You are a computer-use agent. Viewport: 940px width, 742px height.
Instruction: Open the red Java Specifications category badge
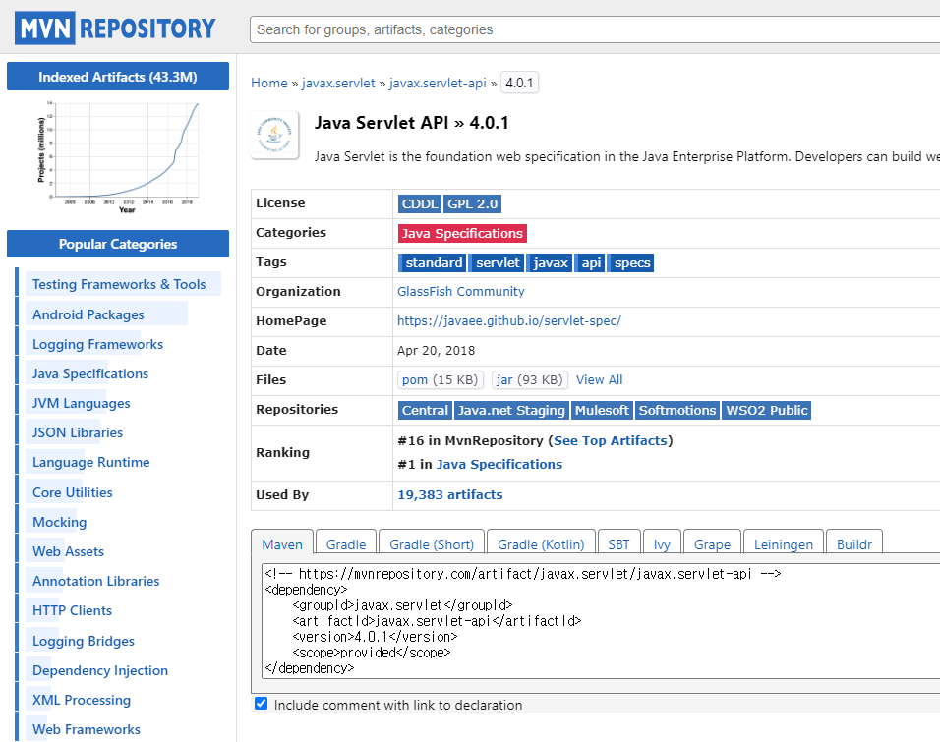coord(462,233)
